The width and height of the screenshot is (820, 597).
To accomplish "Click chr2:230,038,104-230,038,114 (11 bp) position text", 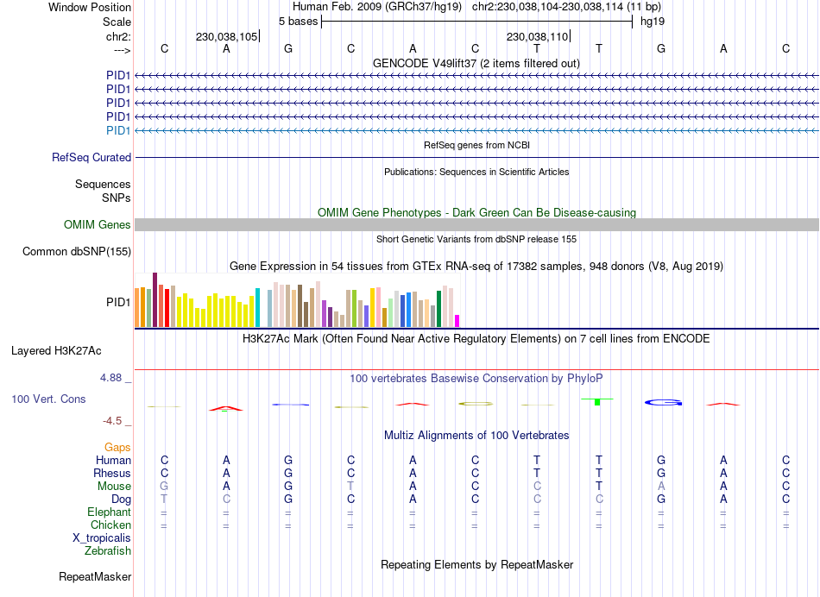I will point(566,7).
